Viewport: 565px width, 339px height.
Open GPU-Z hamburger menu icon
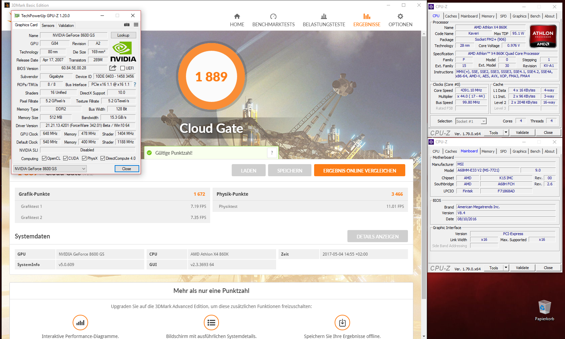coord(136,25)
